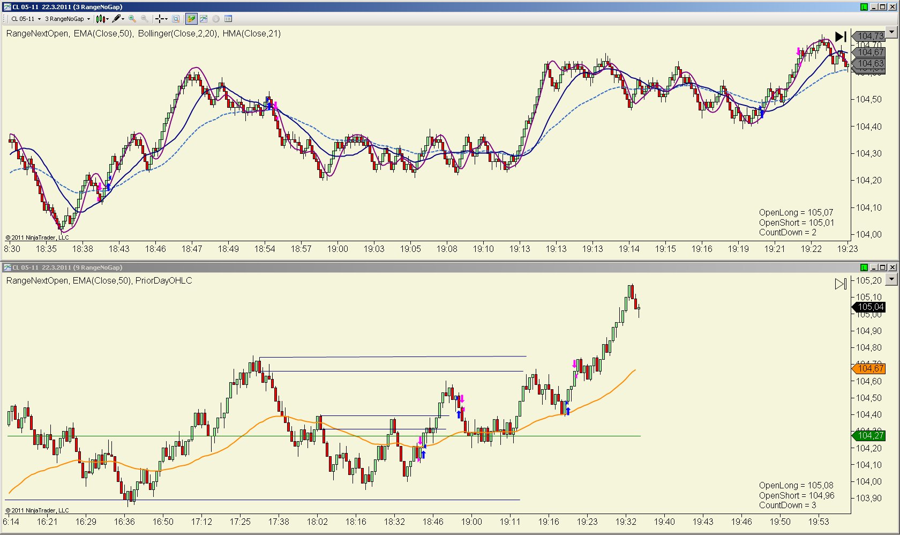Click the upper chart scroll-to-last-bar arrow
Viewport: 900px width, 535px height.
pos(841,36)
